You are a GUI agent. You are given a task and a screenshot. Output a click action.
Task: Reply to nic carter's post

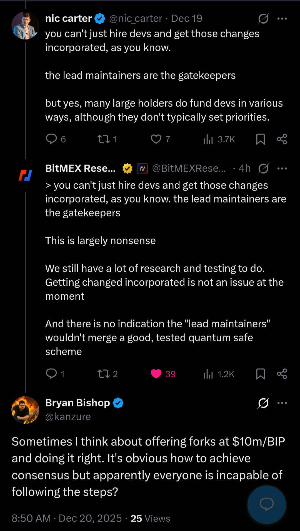51,139
